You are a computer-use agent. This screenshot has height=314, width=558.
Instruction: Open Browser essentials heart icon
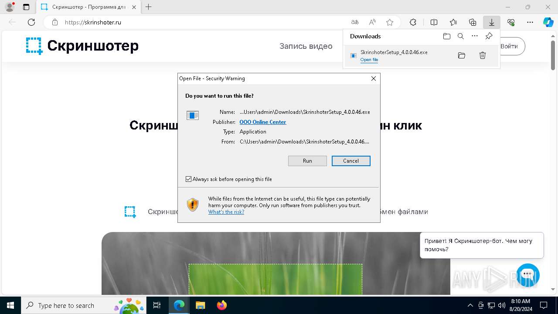(511, 22)
